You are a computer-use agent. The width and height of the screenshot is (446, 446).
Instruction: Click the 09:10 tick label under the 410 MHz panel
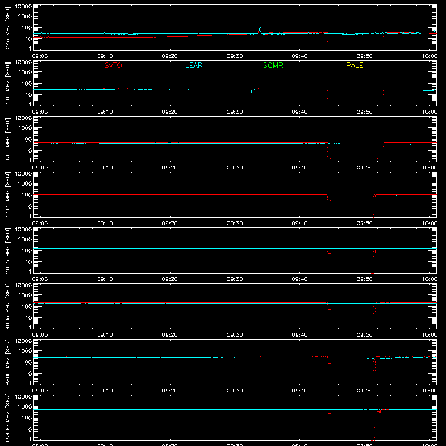pyautogui.click(x=105, y=112)
